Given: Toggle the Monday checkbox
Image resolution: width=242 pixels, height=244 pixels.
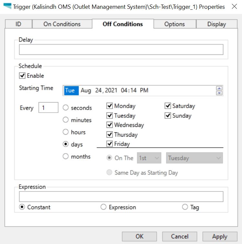Looking at the screenshot, I should (110, 106).
